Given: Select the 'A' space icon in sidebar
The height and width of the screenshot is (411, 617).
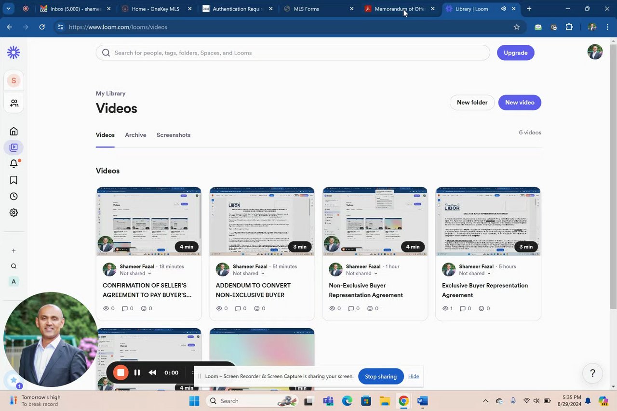Looking at the screenshot, I should 13,281.
